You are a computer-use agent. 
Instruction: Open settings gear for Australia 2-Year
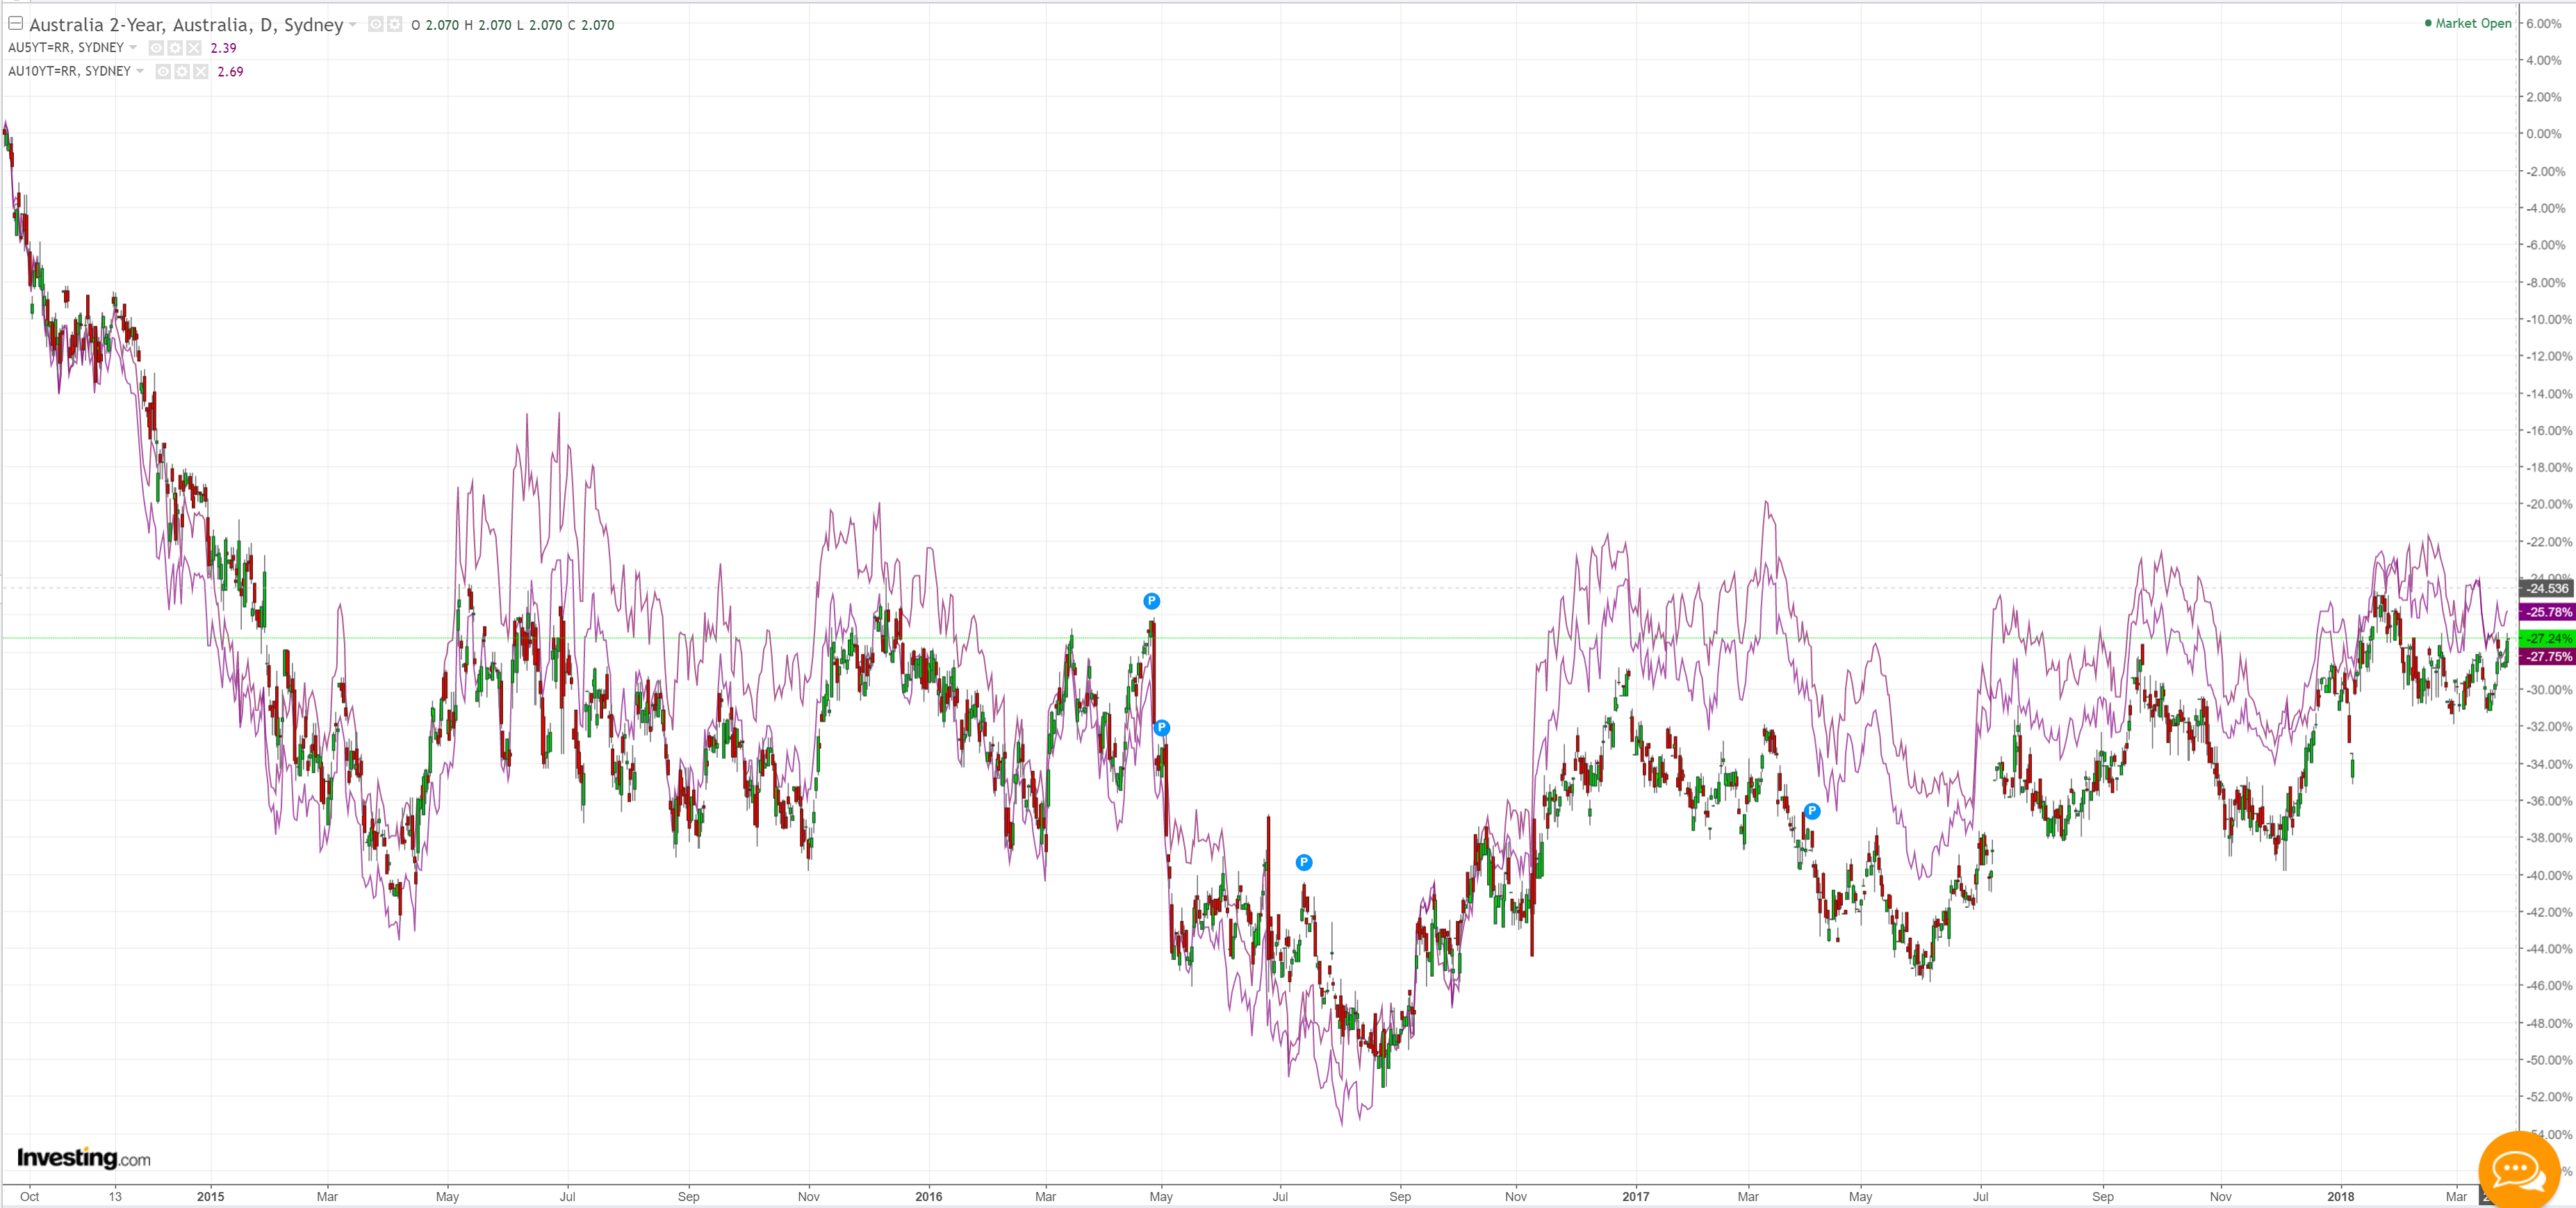pyautogui.click(x=394, y=24)
